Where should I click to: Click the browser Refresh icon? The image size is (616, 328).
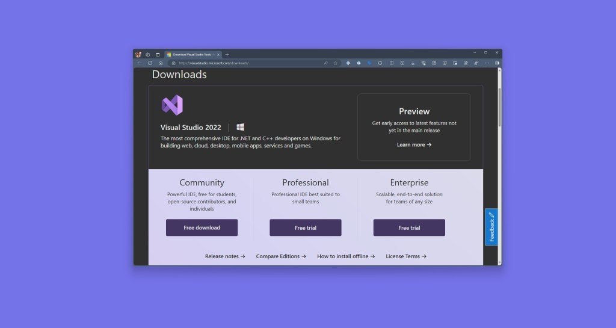(x=150, y=63)
